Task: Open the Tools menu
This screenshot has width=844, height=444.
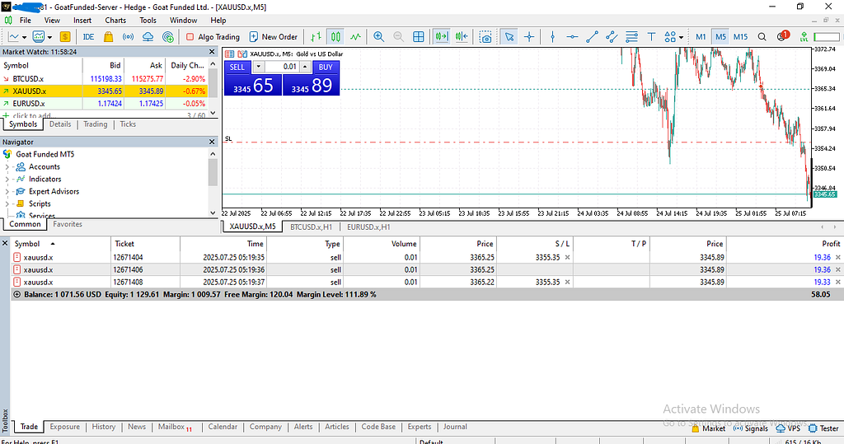Action: (148, 20)
